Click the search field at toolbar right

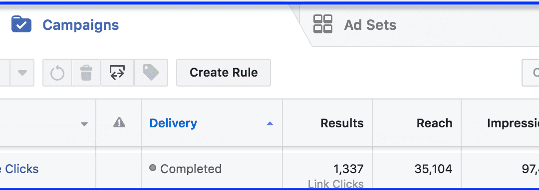(531, 73)
